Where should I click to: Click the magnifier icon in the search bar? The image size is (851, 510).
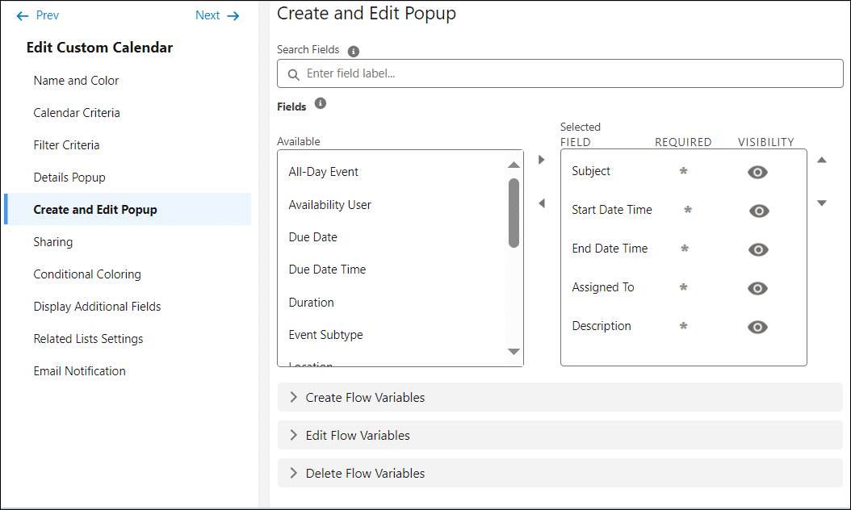point(294,73)
